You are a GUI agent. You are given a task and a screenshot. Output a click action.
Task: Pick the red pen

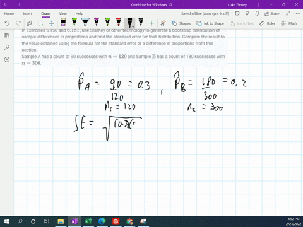pyautogui.click(x=119, y=22)
